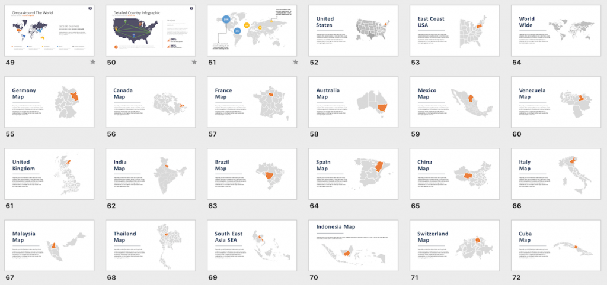Open the South East Asia SEA slide
This screenshot has height=285, width=607.
252,245
